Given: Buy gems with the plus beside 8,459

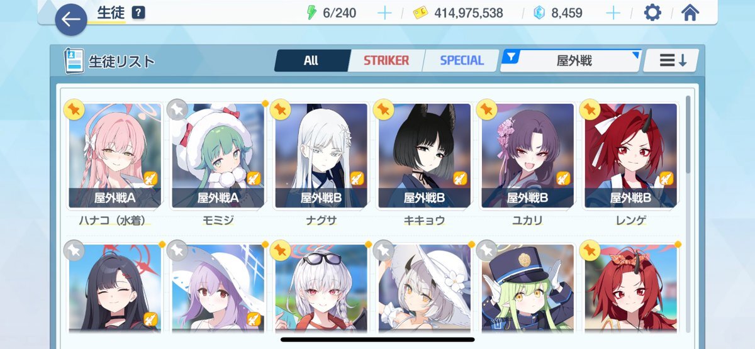Looking at the screenshot, I should click(612, 13).
